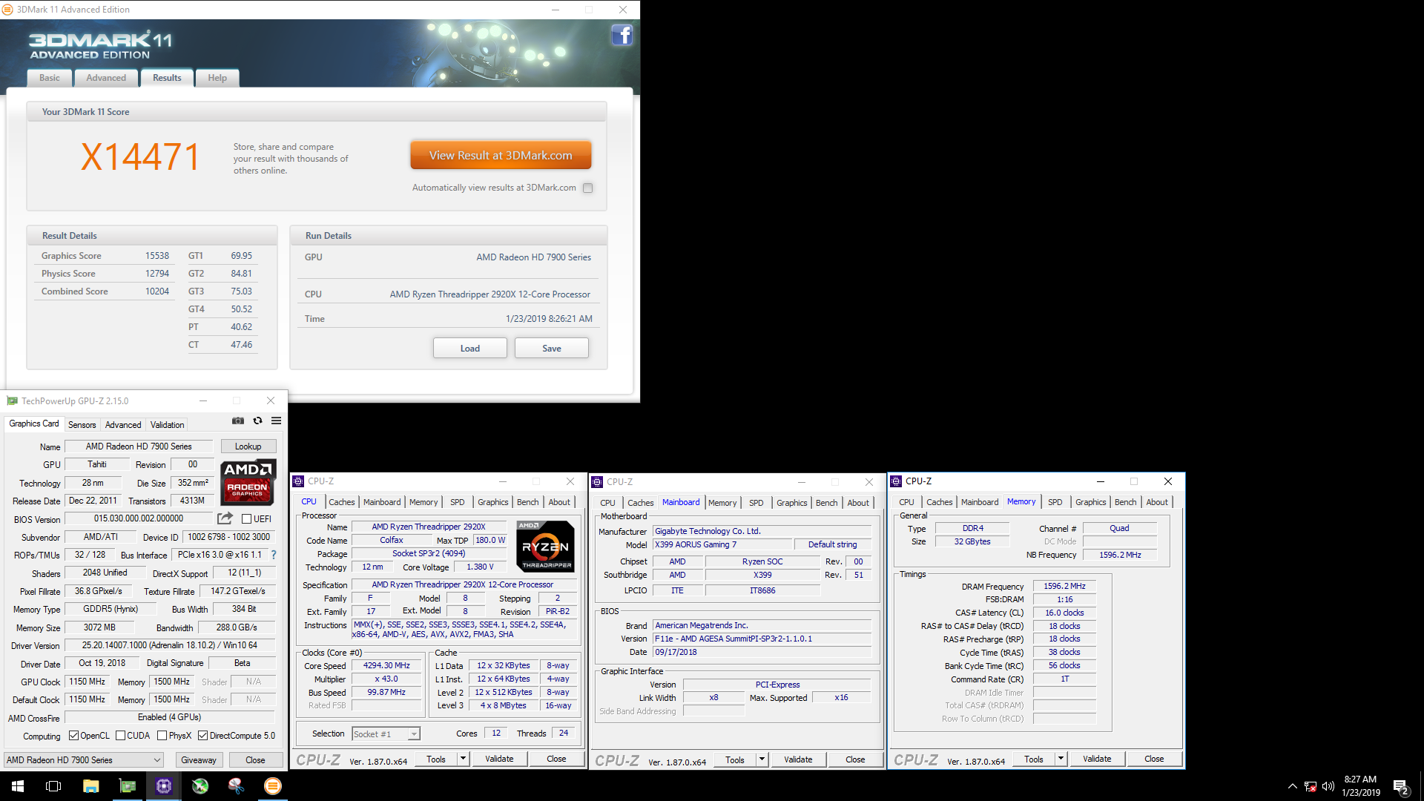Click GPU-Z refresh icon
Screen dimensions: 1424x801
[257, 421]
